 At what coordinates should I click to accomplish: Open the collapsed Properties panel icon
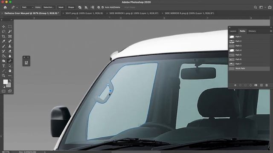tap(26, 62)
